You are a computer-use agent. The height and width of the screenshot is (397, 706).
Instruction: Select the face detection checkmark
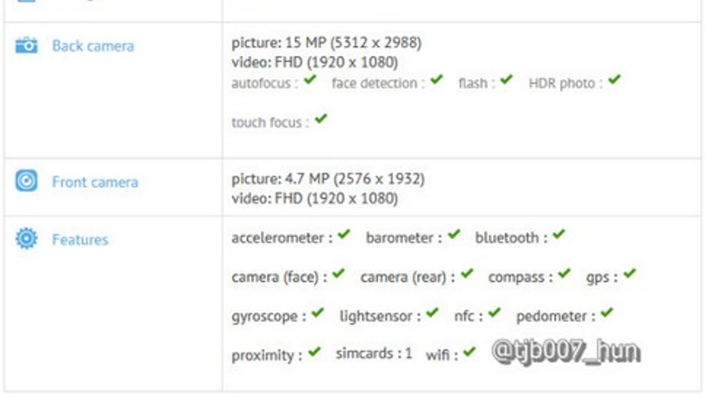(x=436, y=80)
